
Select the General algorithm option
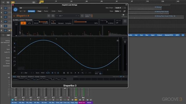click(x=61, y=23)
